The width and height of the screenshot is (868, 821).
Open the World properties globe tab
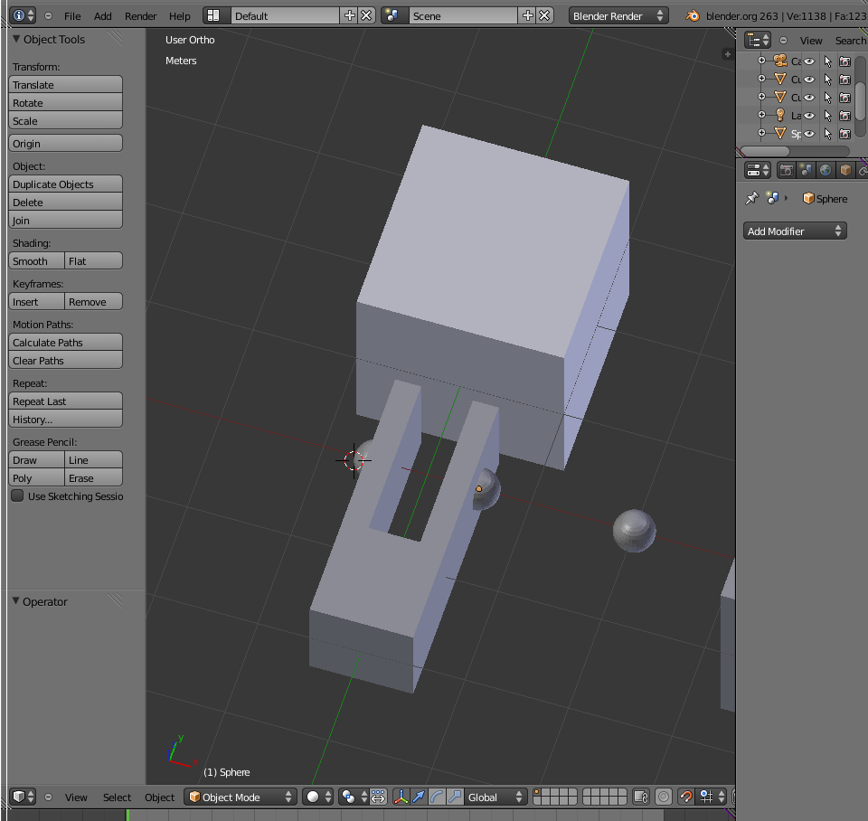pyautogui.click(x=826, y=170)
